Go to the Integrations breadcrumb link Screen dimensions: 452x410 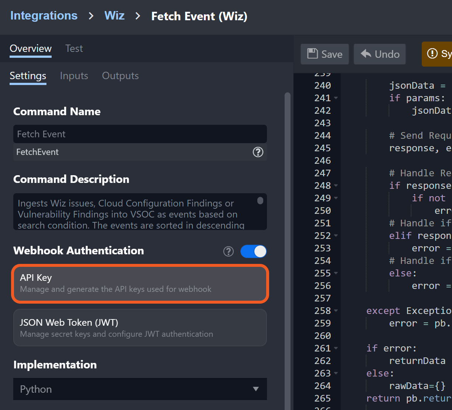click(44, 16)
